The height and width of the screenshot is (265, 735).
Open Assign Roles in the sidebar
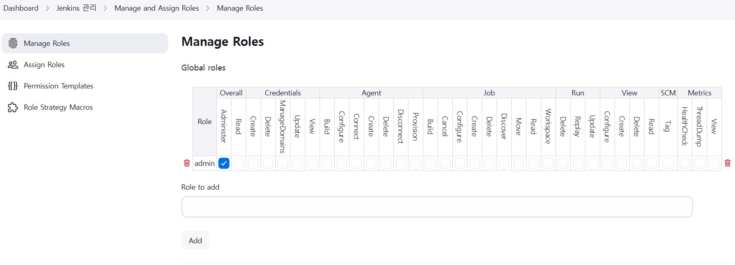pos(85,65)
